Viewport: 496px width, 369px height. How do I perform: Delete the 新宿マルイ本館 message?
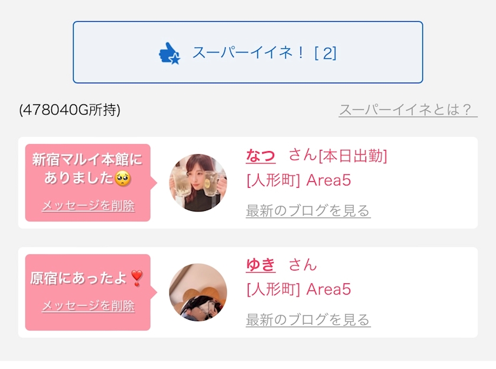(x=88, y=206)
